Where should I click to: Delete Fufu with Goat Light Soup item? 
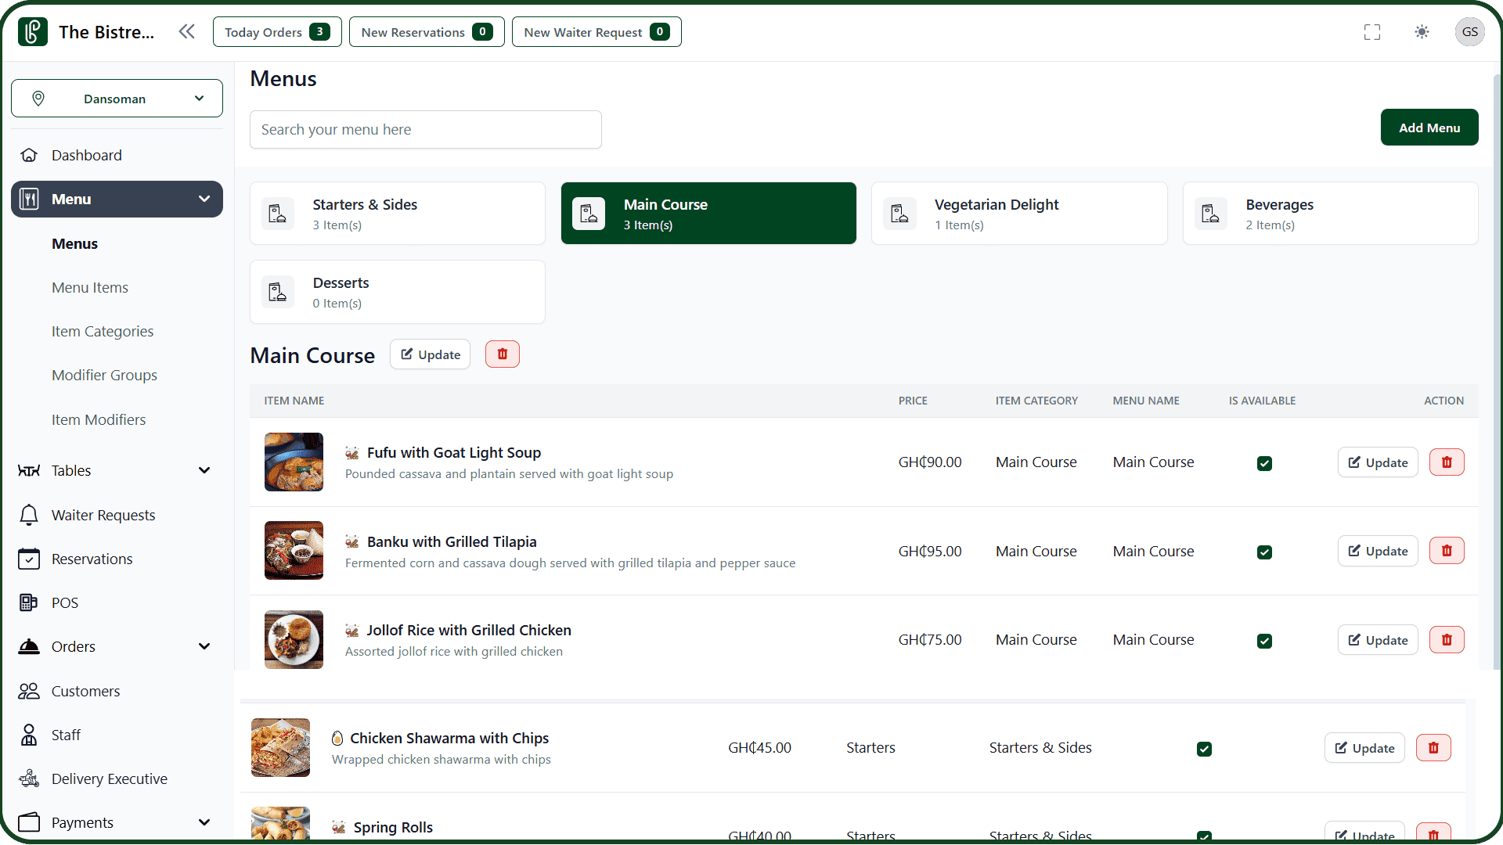tap(1446, 462)
